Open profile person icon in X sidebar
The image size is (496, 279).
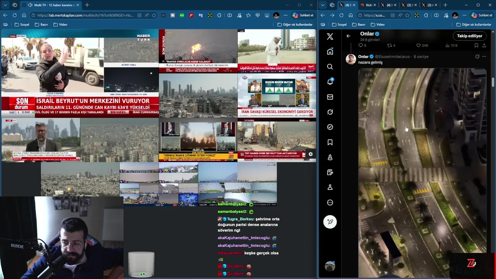point(330,187)
